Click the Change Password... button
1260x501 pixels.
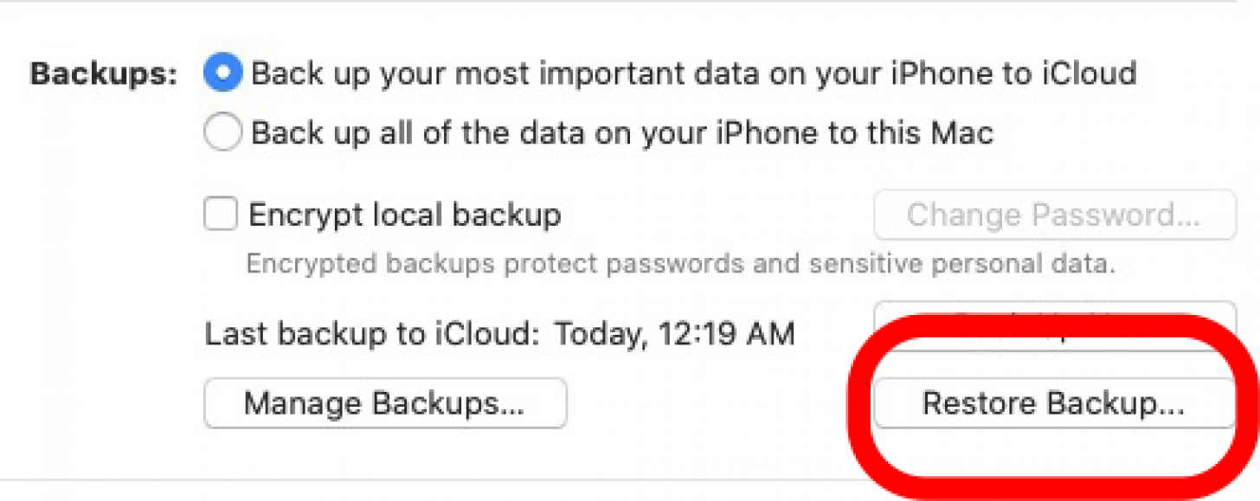[x=1054, y=215]
